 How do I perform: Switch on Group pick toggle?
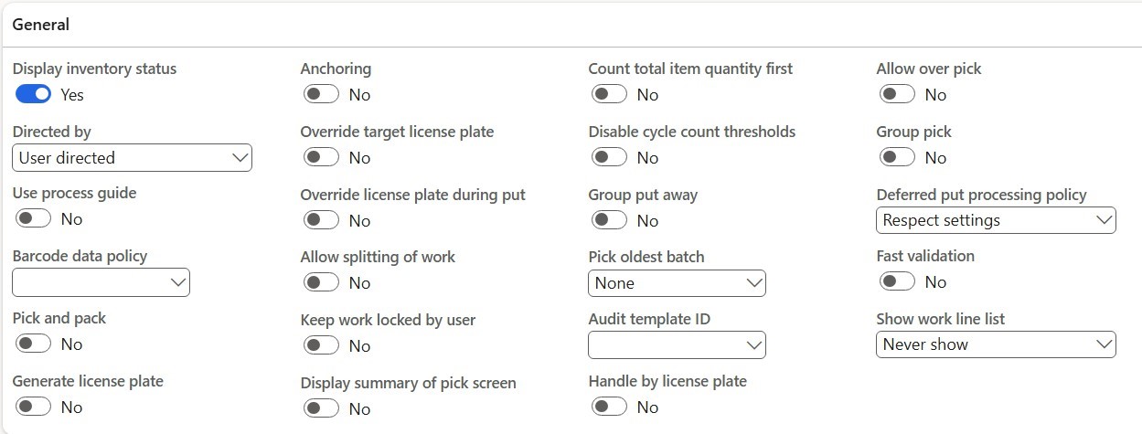coord(897,157)
